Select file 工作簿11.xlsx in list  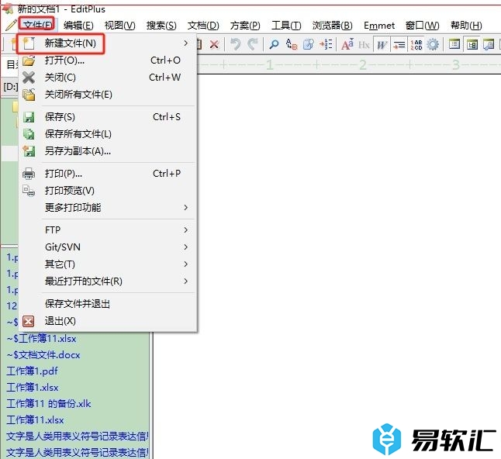[x=36, y=419]
